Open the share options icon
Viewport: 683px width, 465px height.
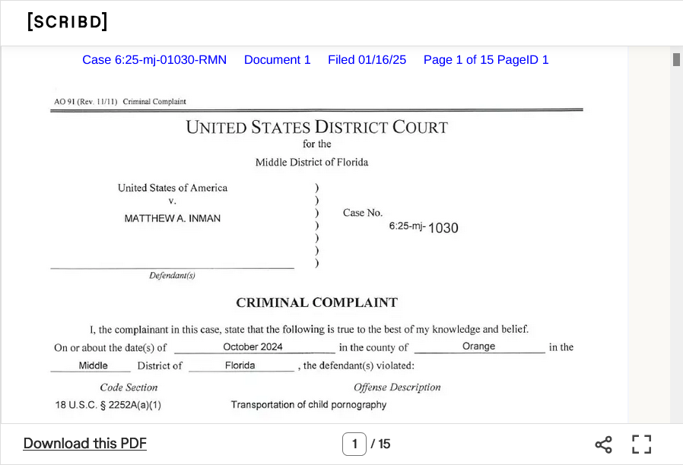tap(603, 444)
